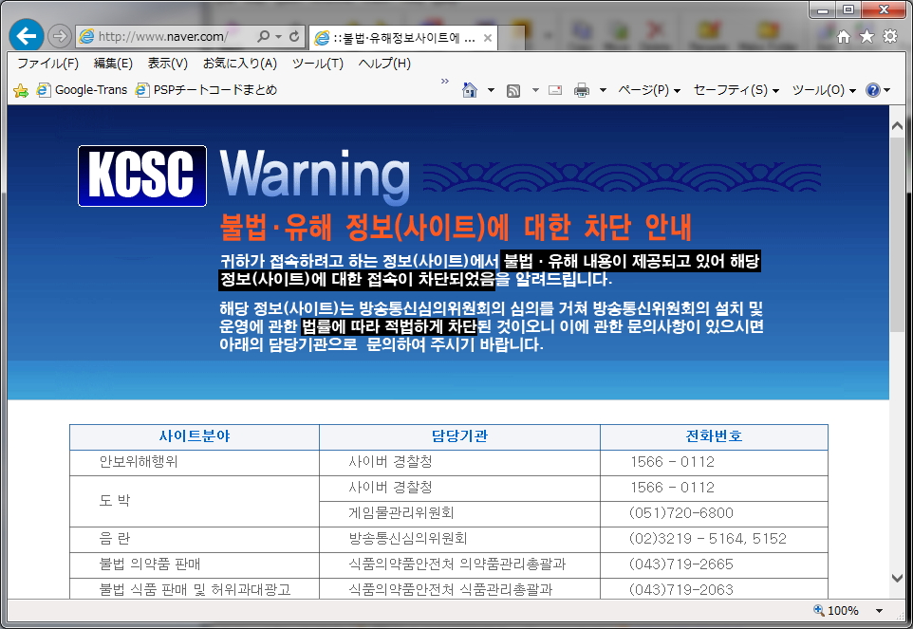
Task: Click 담당기관 column header
Action: coord(459,436)
